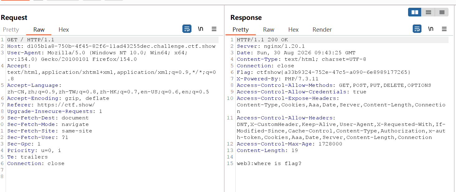Click "Content-Type: text/html; charset=UTF-8" in Response
This screenshot has height=192, width=456.
(x=302, y=59)
